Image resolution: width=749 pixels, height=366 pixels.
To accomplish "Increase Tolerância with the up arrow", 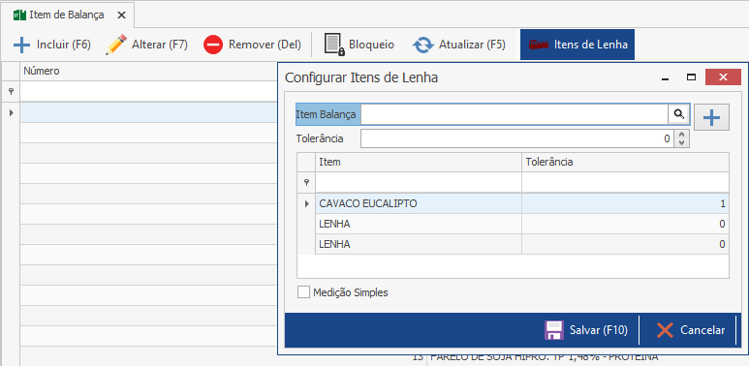I will (x=681, y=135).
